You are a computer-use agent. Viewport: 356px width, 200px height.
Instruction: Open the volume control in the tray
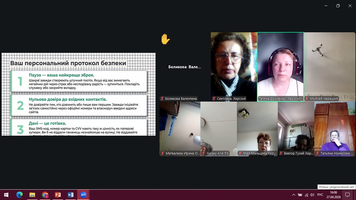pyautogui.click(x=312, y=195)
